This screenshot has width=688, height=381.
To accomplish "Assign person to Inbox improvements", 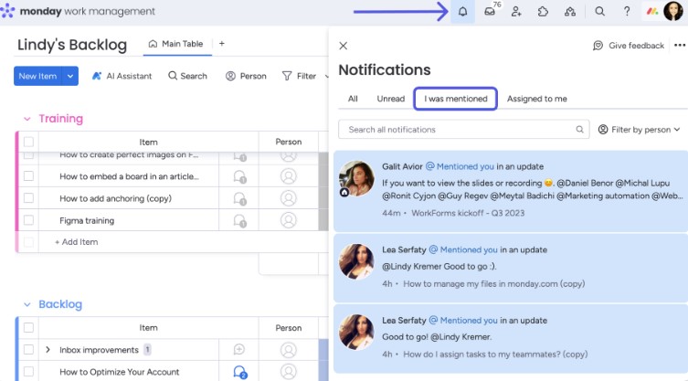I will tap(289, 350).
